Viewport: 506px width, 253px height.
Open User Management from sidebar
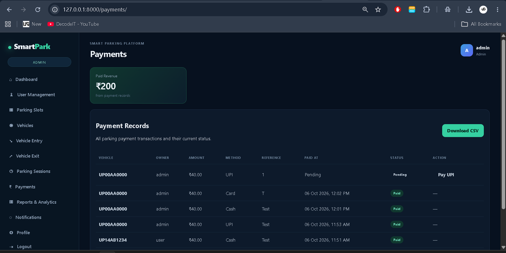[x=36, y=95]
